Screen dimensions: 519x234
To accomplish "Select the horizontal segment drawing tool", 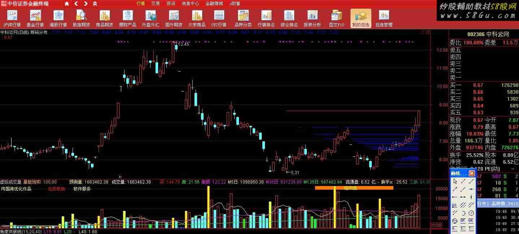I will (455, 197).
